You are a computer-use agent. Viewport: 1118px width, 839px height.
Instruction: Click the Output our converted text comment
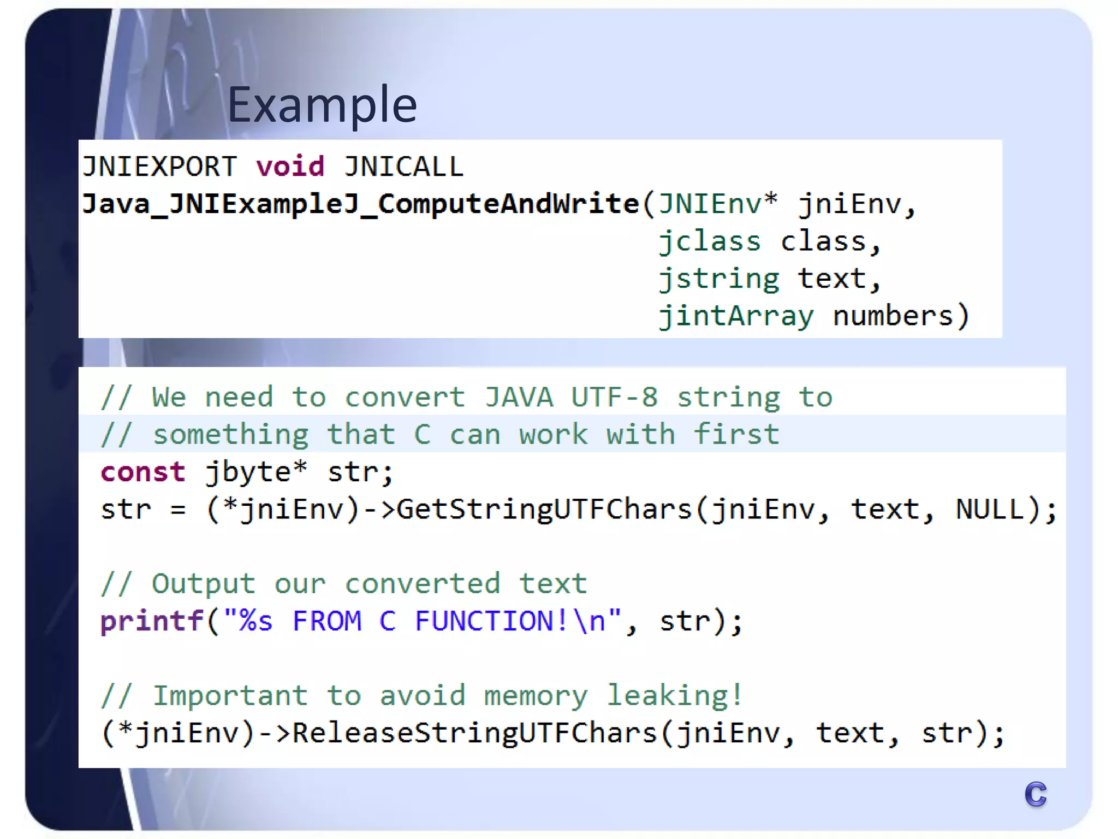(x=344, y=584)
